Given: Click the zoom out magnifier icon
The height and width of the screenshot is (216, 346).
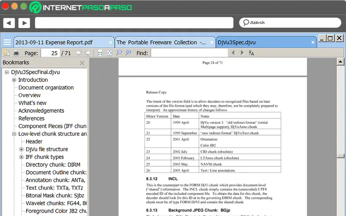Looking at the screenshot, I should pos(119,53).
